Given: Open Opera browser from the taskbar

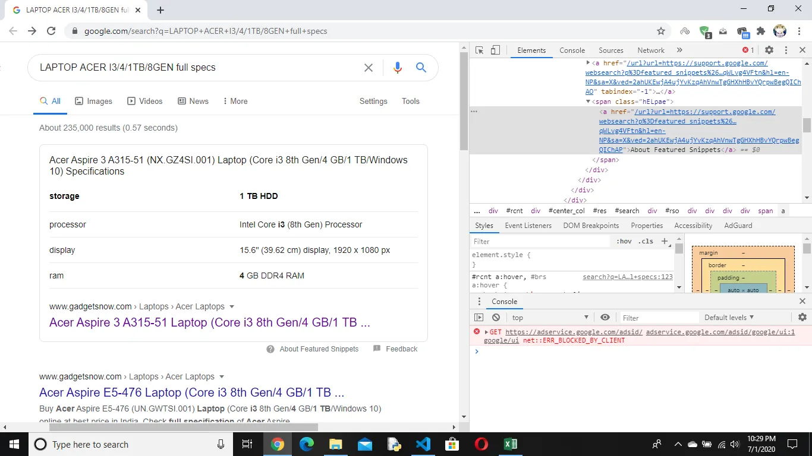Looking at the screenshot, I should (481, 444).
